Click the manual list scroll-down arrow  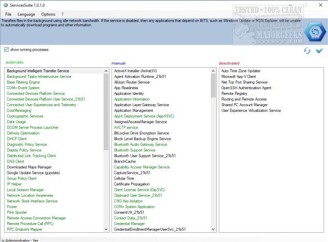click(x=213, y=229)
